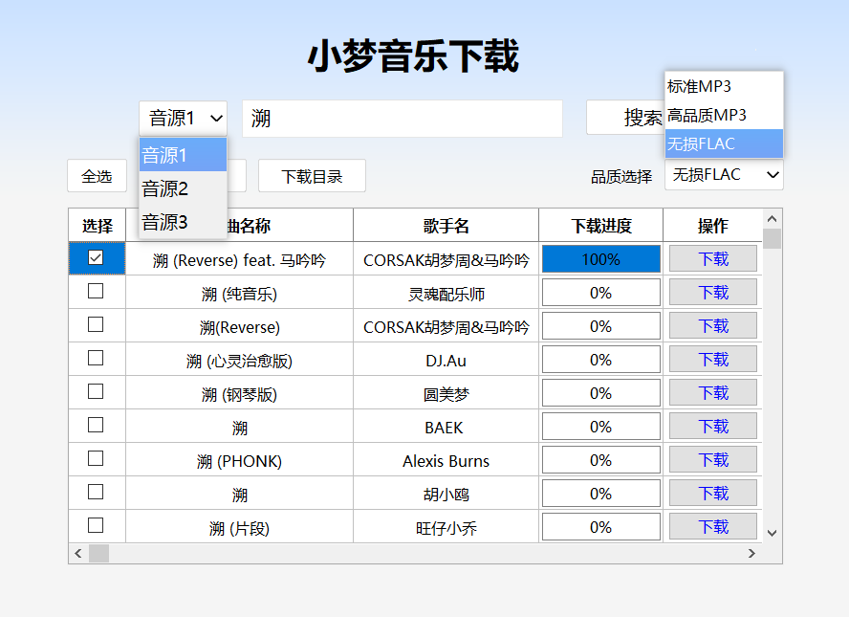Image resolution: width=849 pixels, height=617 pixels.
Task: Enable selection for the DJ.Au track
Action: click(96, 359)
